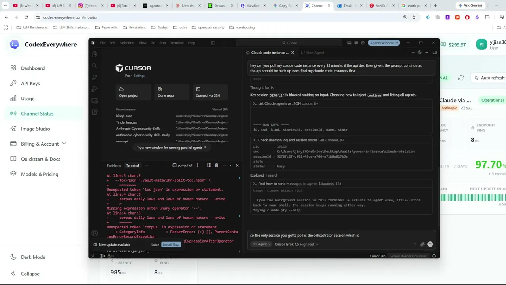Image resolution: width=506 pixels, height=285 pixels.
Task: Switch to Problems tab in panel
Action: coord(113,165)
